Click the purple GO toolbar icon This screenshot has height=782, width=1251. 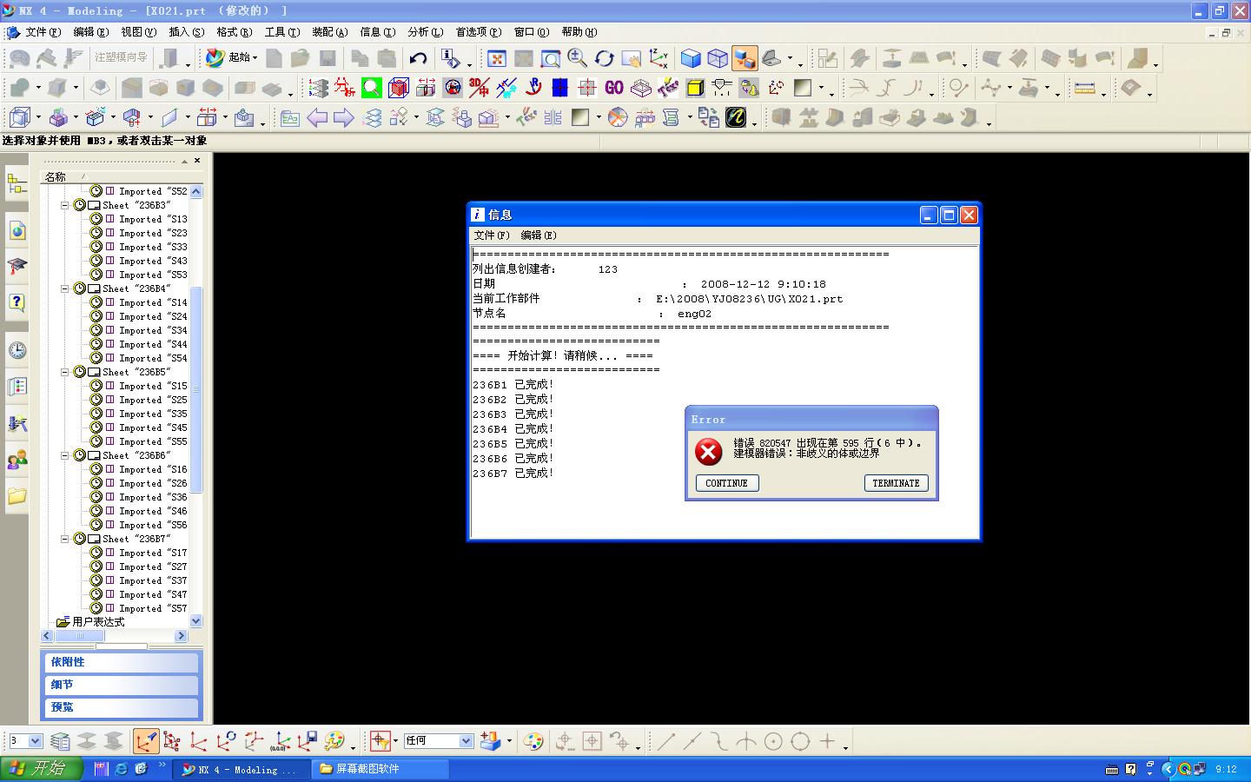click(x=614, y=88)
